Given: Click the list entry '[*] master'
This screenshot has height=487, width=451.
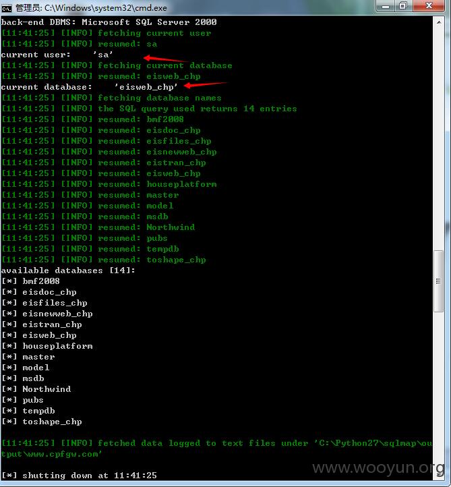Looking at the screenshot, I should click(x=28, y=357).
